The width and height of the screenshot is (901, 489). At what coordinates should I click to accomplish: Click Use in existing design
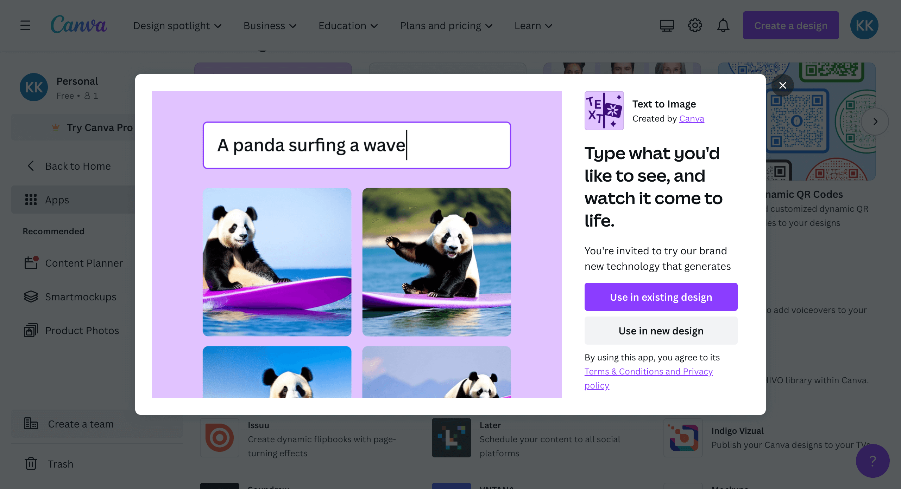(661, 296)
